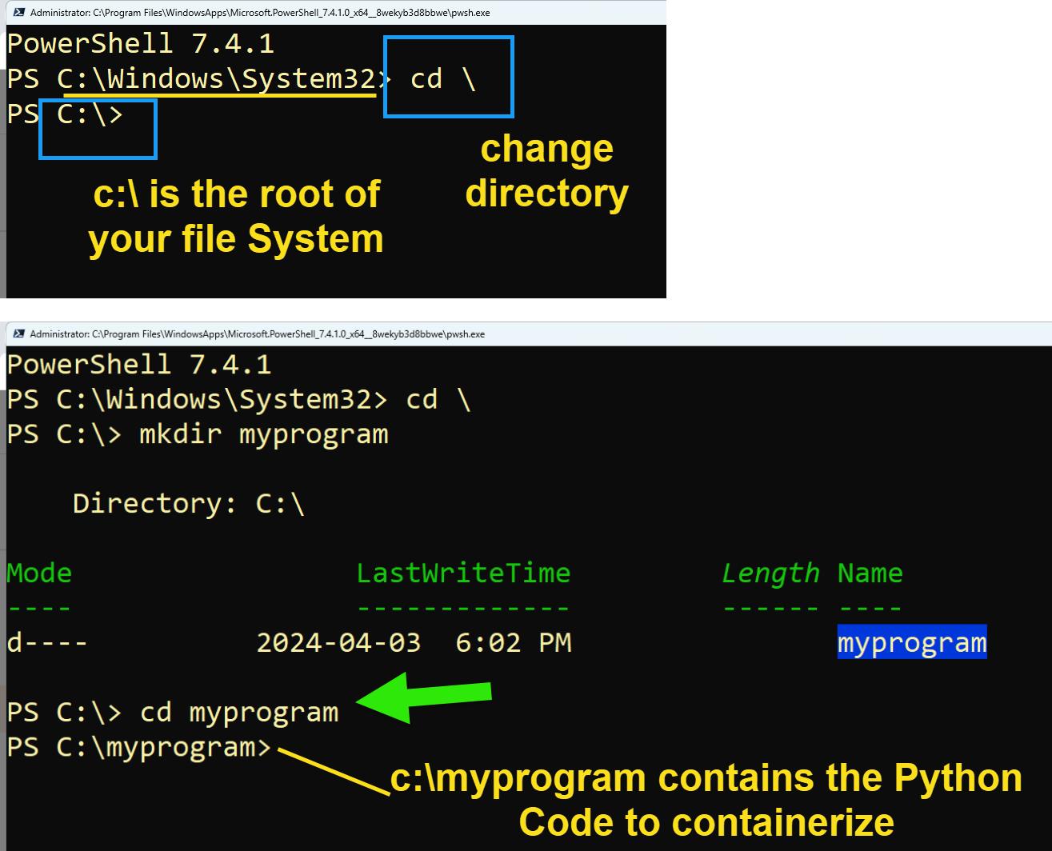This screenshot has height=851, width=1052.
Task: Click the 'Name' column header
Action: coord(870,573)
